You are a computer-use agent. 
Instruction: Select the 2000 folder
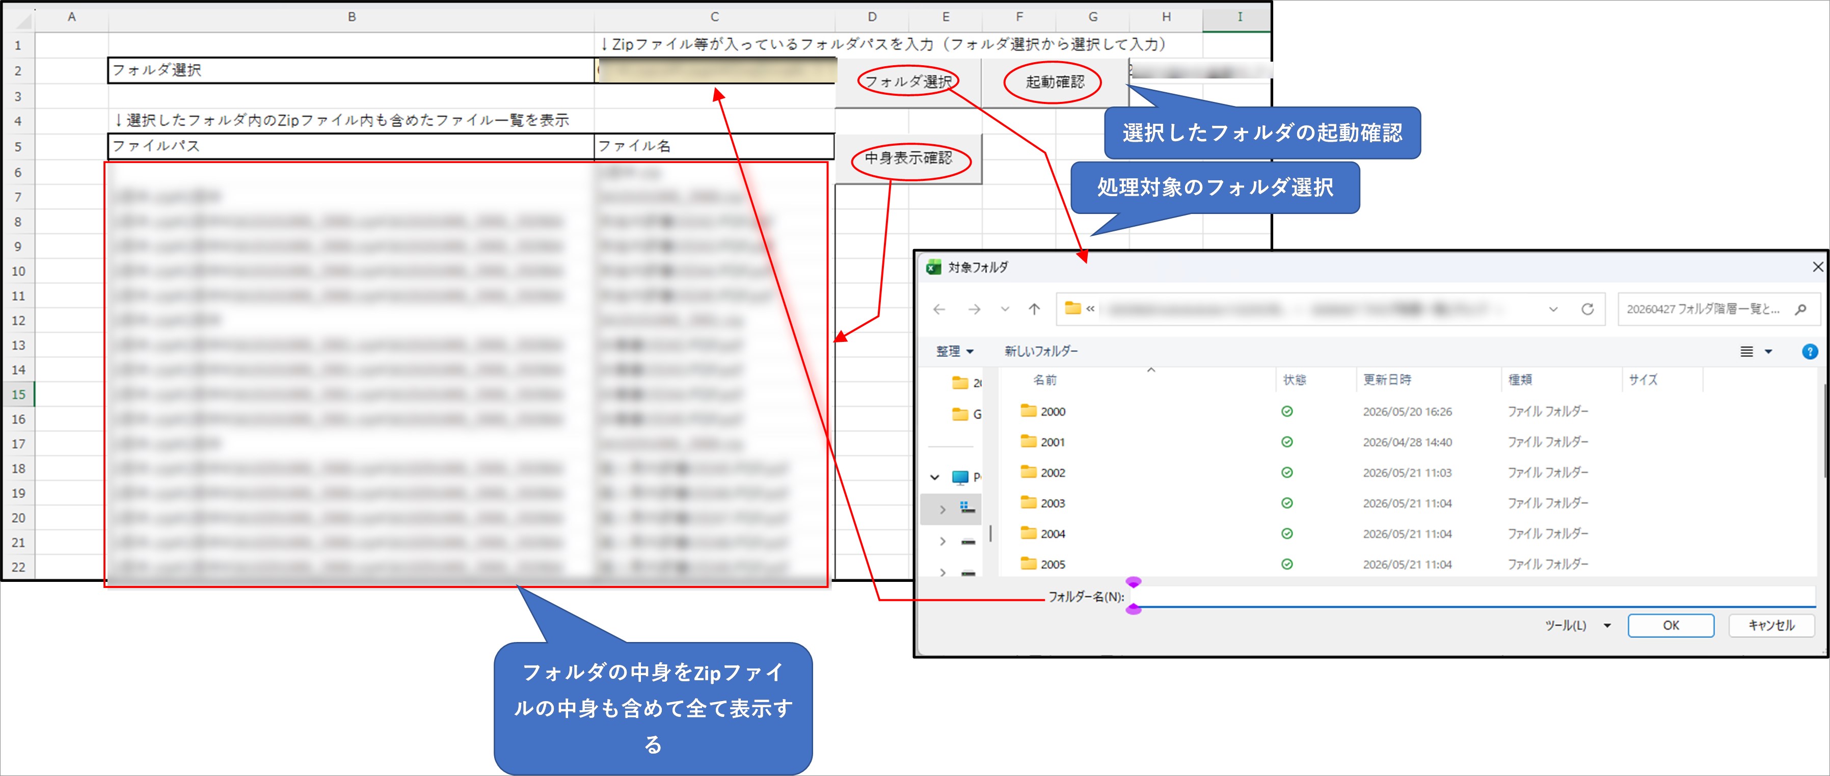[x=1052, y=412]
